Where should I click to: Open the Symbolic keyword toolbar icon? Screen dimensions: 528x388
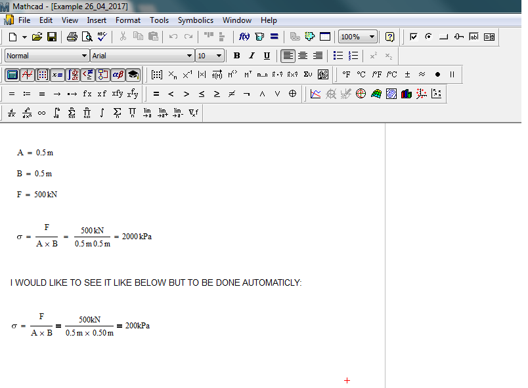tap(133, 75)
